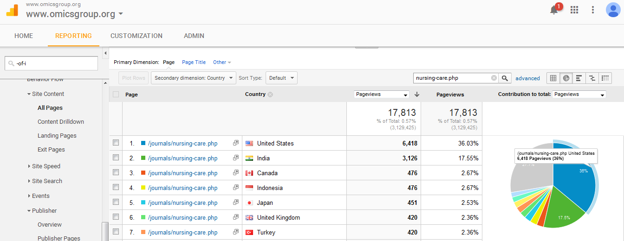The width and height of the screenshot is (624, 241).
Task: Switch to data table view
Action: click(x=553, y=78)
